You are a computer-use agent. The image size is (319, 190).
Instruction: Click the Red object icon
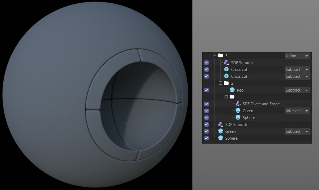point(232,90)
